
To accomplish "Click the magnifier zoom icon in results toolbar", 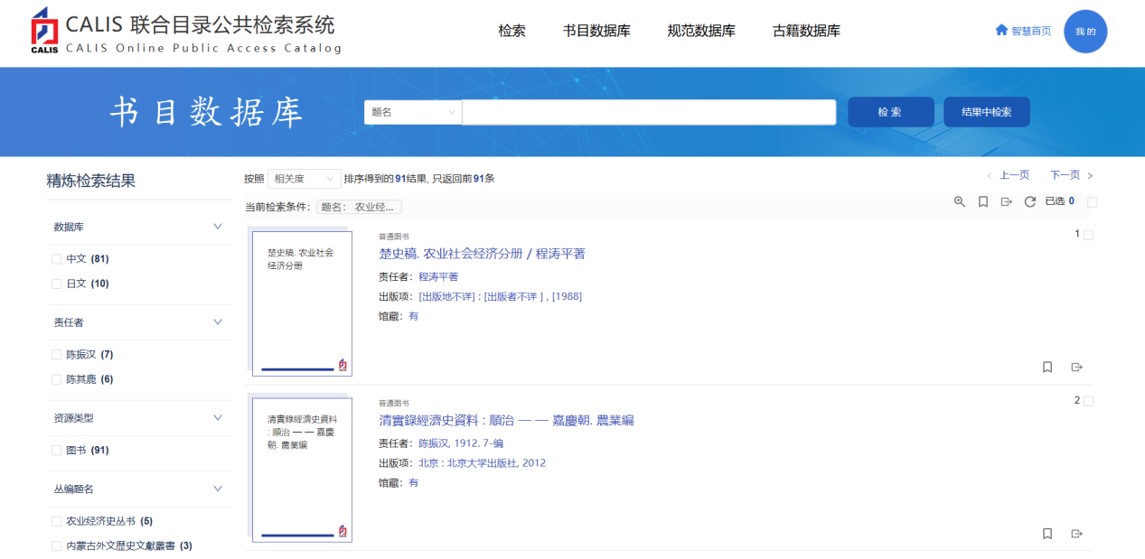I will pyautogui.click(x=960, y=201).
